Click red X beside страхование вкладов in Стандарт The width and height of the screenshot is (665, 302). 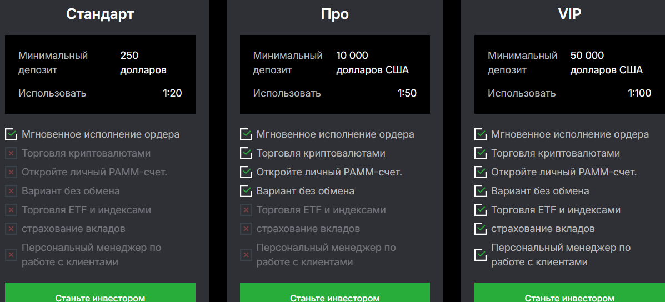11,229
